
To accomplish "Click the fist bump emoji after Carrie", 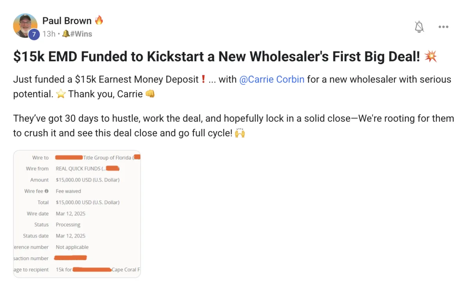I will pos(150,94).
